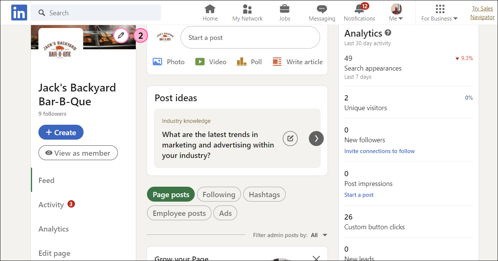Screen dimensions: 498x261
Task: Select Feed in sidebar
Action: [46, 180]
